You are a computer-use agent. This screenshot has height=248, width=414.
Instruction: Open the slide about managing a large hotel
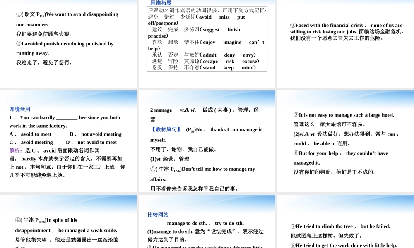[346, 141]
